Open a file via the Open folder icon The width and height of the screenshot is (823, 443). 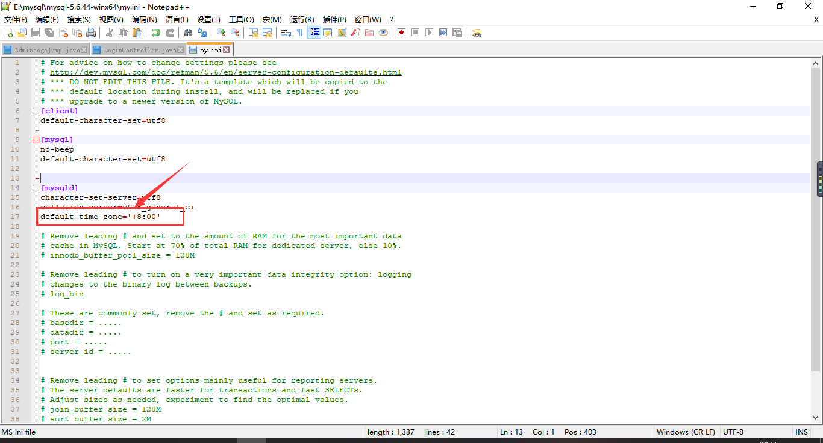pyautogui.click(x=21, y=33)
